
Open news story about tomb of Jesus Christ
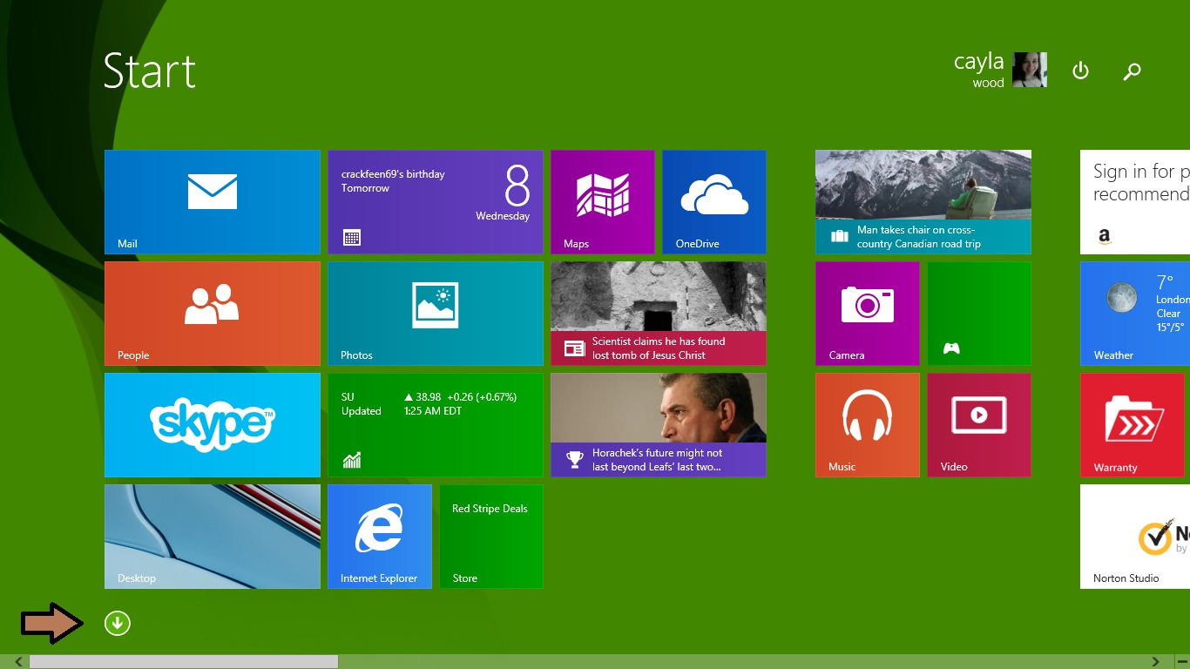click(659, 314)
